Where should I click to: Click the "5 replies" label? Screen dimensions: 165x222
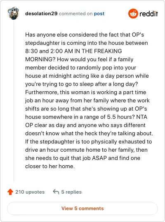coord(71,192)
